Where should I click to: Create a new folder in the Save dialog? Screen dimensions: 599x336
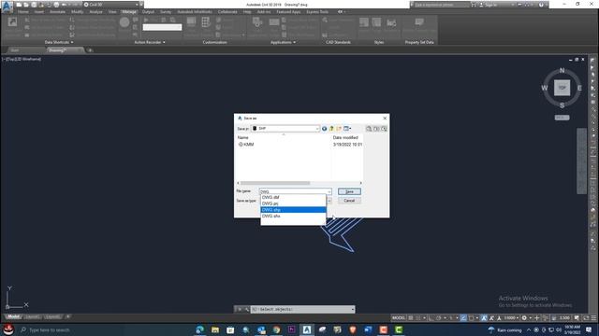(x=339, y=129)
